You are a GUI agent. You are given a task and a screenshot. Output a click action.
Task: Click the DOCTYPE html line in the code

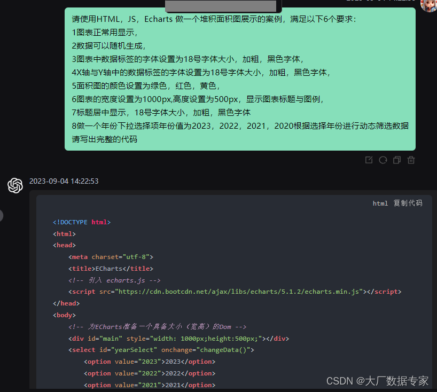[x=82, y=222]
